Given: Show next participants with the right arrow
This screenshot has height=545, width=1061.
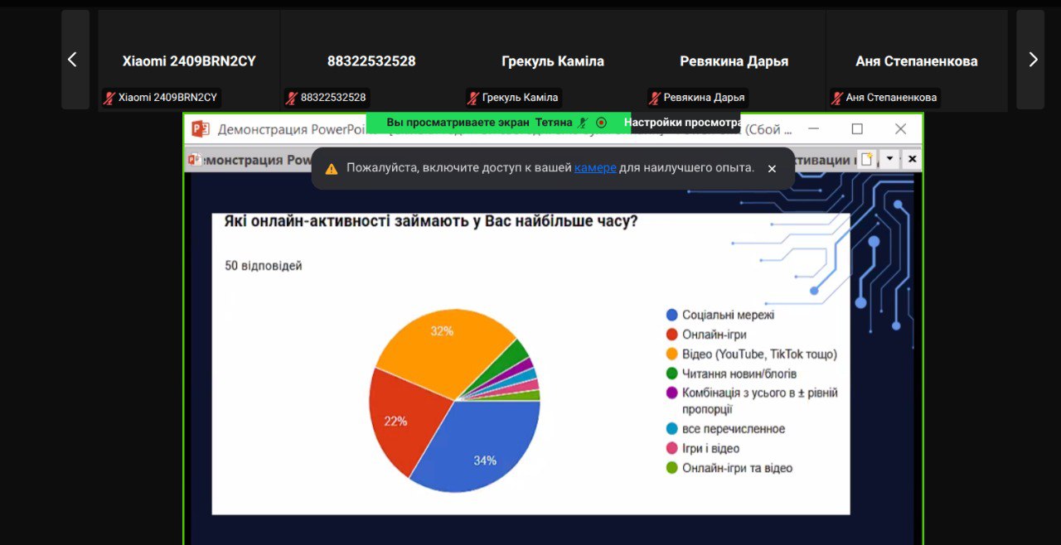Looking at the screenshot, I should (x=1031, y=60).
